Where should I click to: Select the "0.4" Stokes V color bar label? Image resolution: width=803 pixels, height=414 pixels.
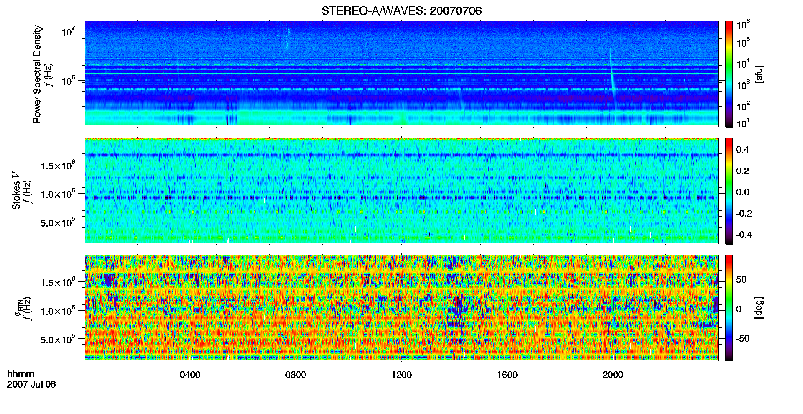point(743,150)
